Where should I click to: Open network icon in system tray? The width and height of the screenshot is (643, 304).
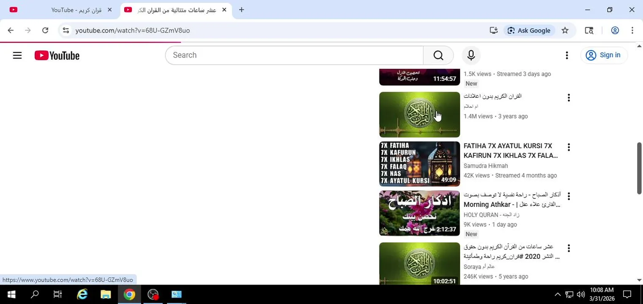pos(569,294)
